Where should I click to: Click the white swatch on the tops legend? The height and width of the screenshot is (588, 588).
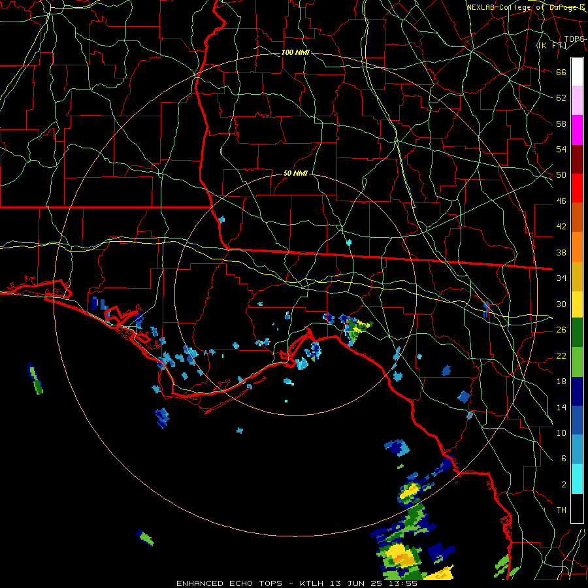tap(577, 72)
